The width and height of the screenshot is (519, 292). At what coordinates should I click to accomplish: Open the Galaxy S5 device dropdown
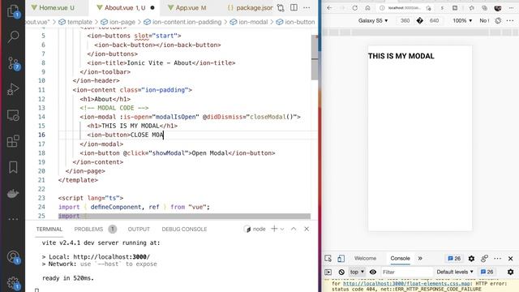(x=373, y=20)
